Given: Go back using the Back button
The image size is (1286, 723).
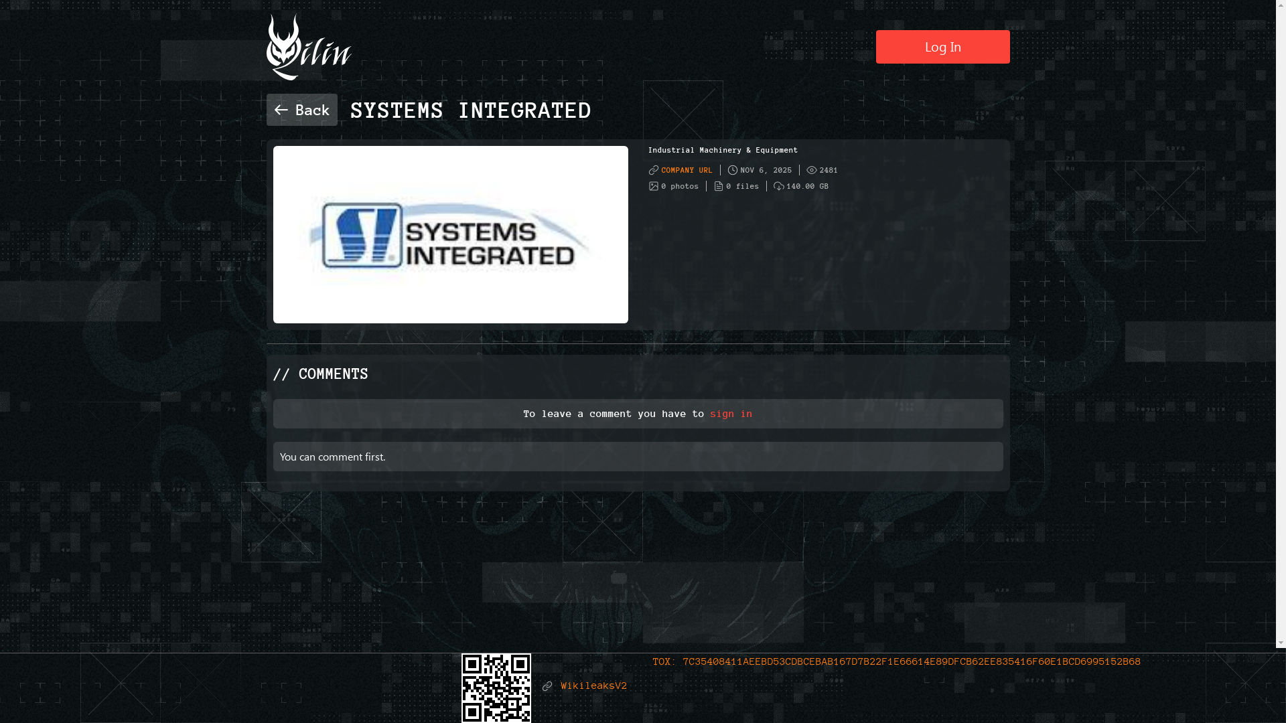Looking at the screenshot, I should [x=302, y=110].
